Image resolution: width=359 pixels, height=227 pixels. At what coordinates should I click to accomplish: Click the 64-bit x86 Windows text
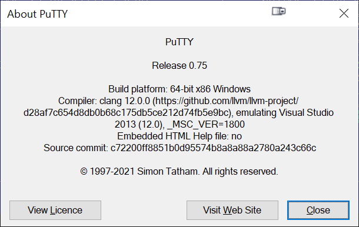click(x=211, y=89)
